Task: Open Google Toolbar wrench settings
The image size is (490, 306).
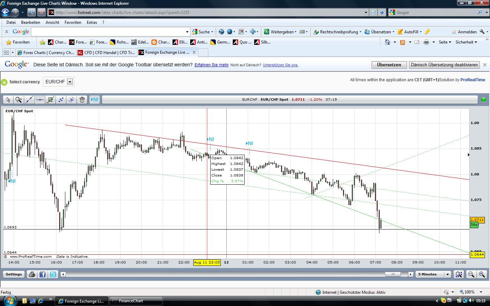Action: coord(482,32)
